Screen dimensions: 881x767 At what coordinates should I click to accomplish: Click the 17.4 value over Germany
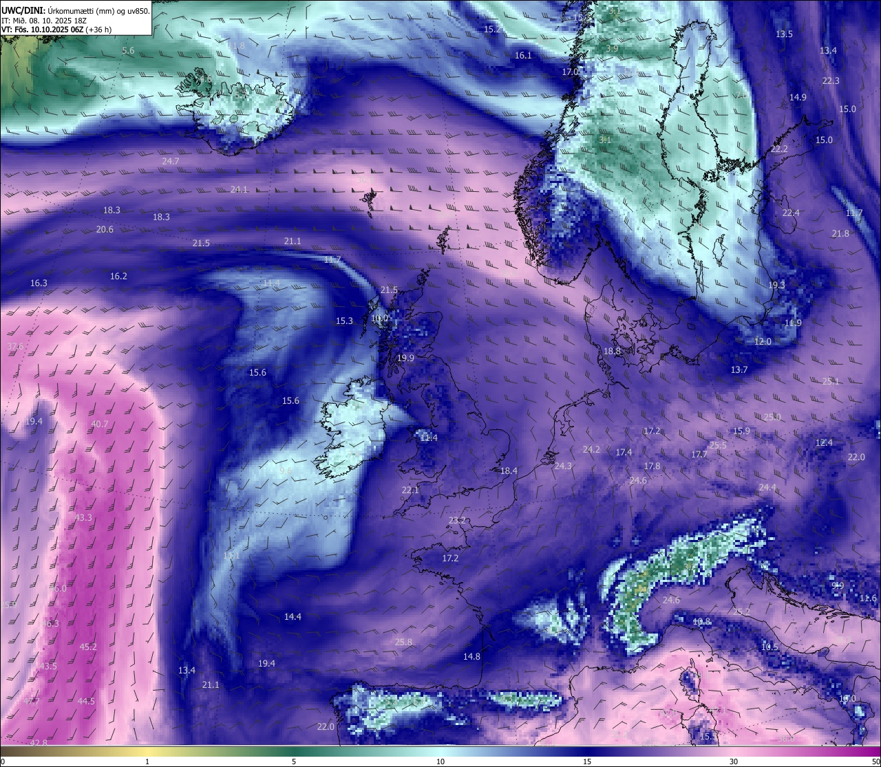click(x=624, y=453)
